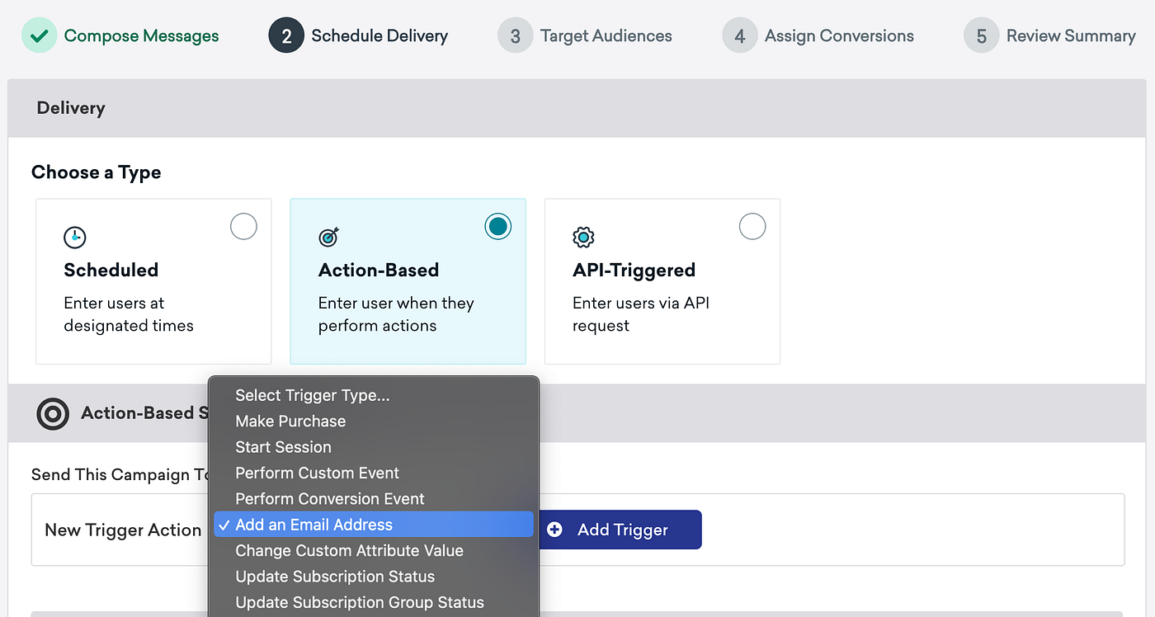Choose Start Session trigger option

[x=283, y=447]
